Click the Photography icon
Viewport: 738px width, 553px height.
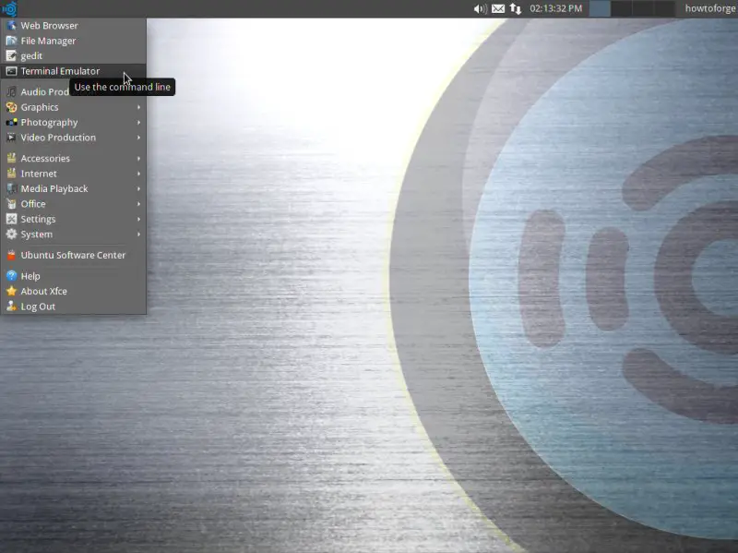[x=11, y=123]
